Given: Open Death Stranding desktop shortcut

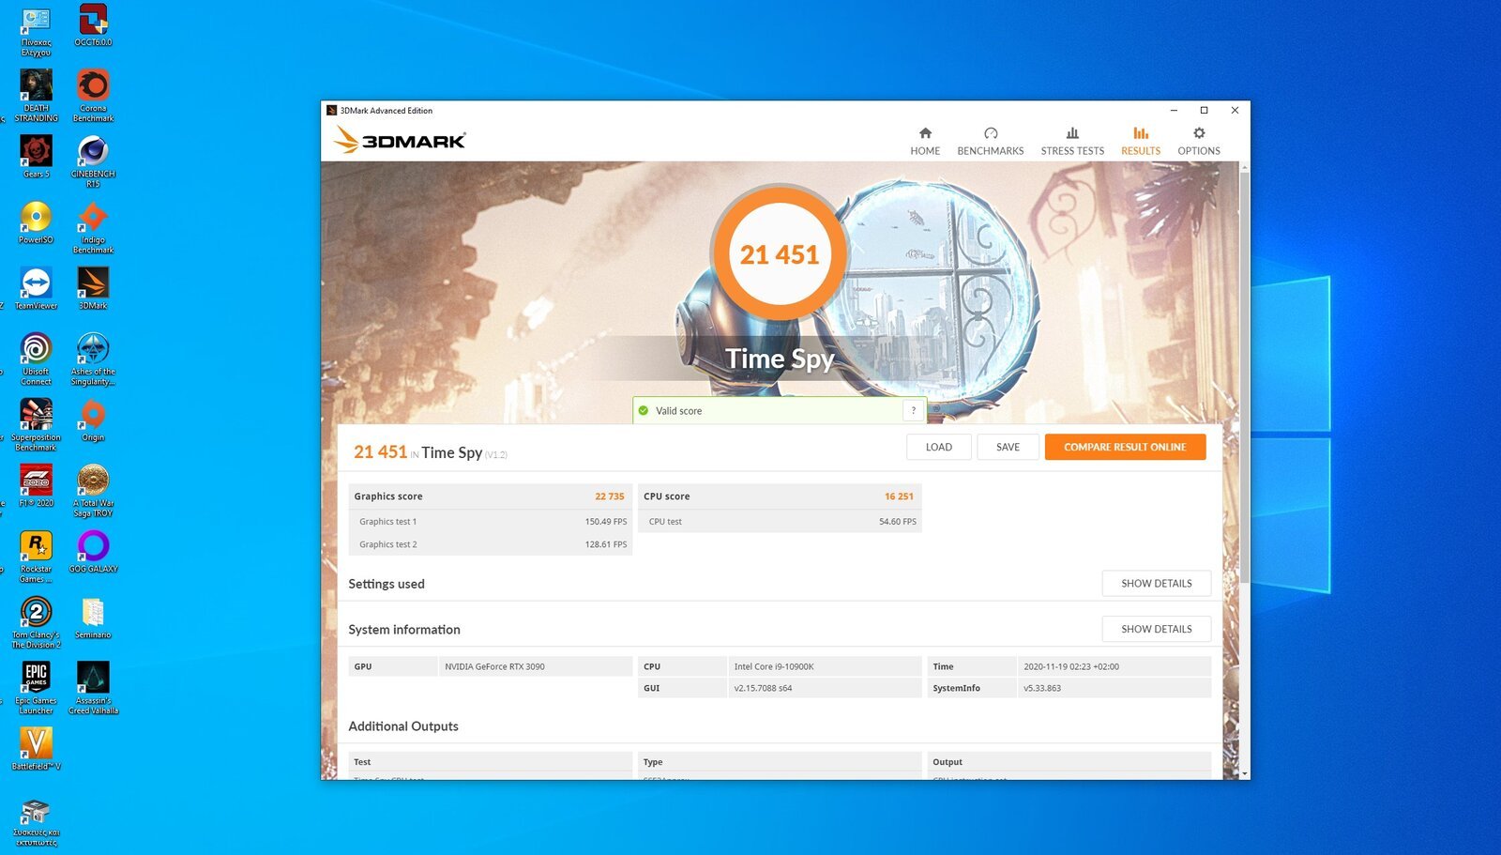Looking at the screenshot, I should pos(37,95).
